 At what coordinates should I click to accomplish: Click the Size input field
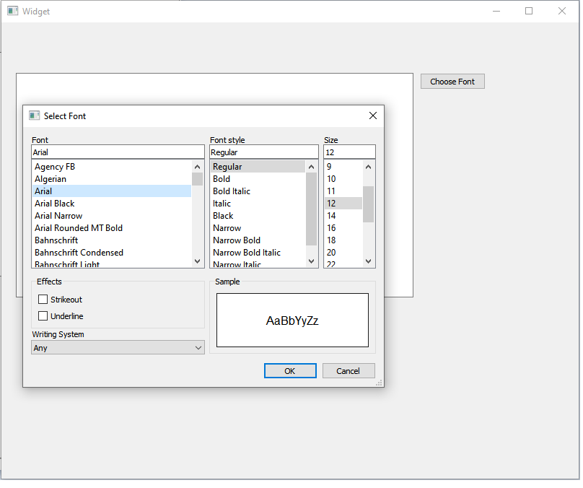click(349, 152)
